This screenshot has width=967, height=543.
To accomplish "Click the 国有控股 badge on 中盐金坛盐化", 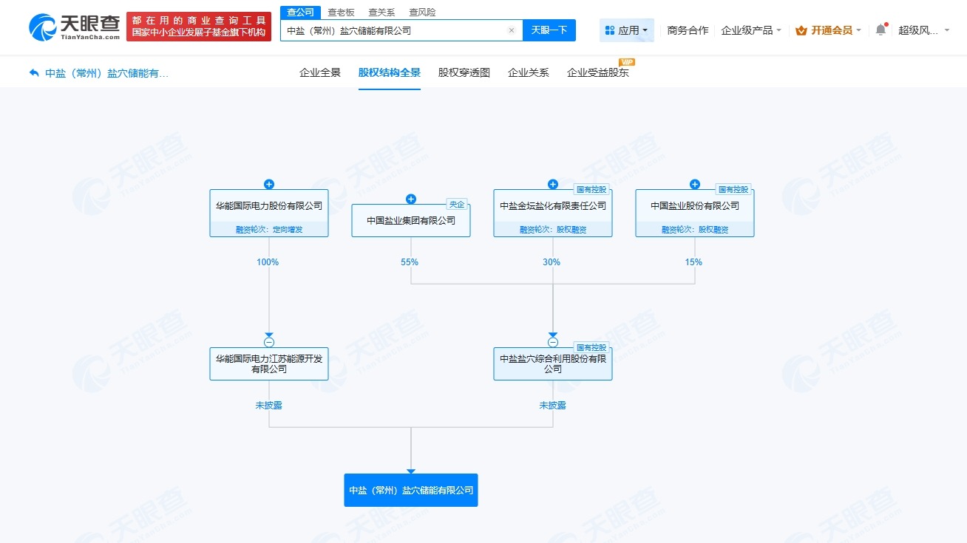I will point(591,189).
